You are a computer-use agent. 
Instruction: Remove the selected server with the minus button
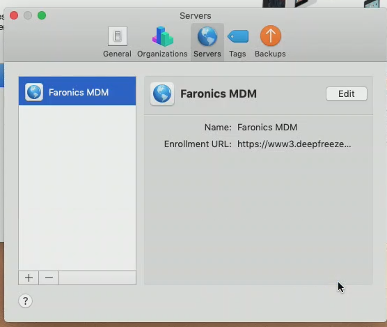click(x=49, y=277)
